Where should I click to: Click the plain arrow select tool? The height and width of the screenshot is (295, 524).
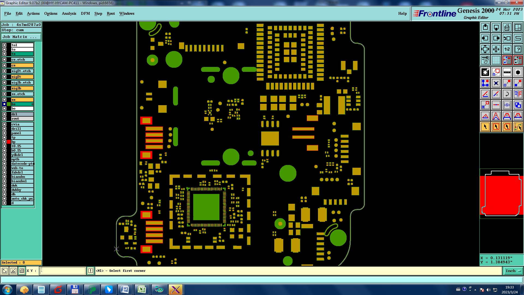(x=485, y=127)
